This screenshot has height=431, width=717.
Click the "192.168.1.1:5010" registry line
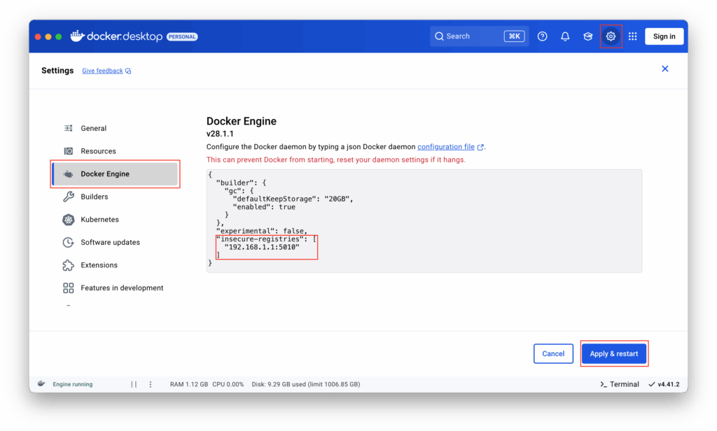(x=262, y=247)
